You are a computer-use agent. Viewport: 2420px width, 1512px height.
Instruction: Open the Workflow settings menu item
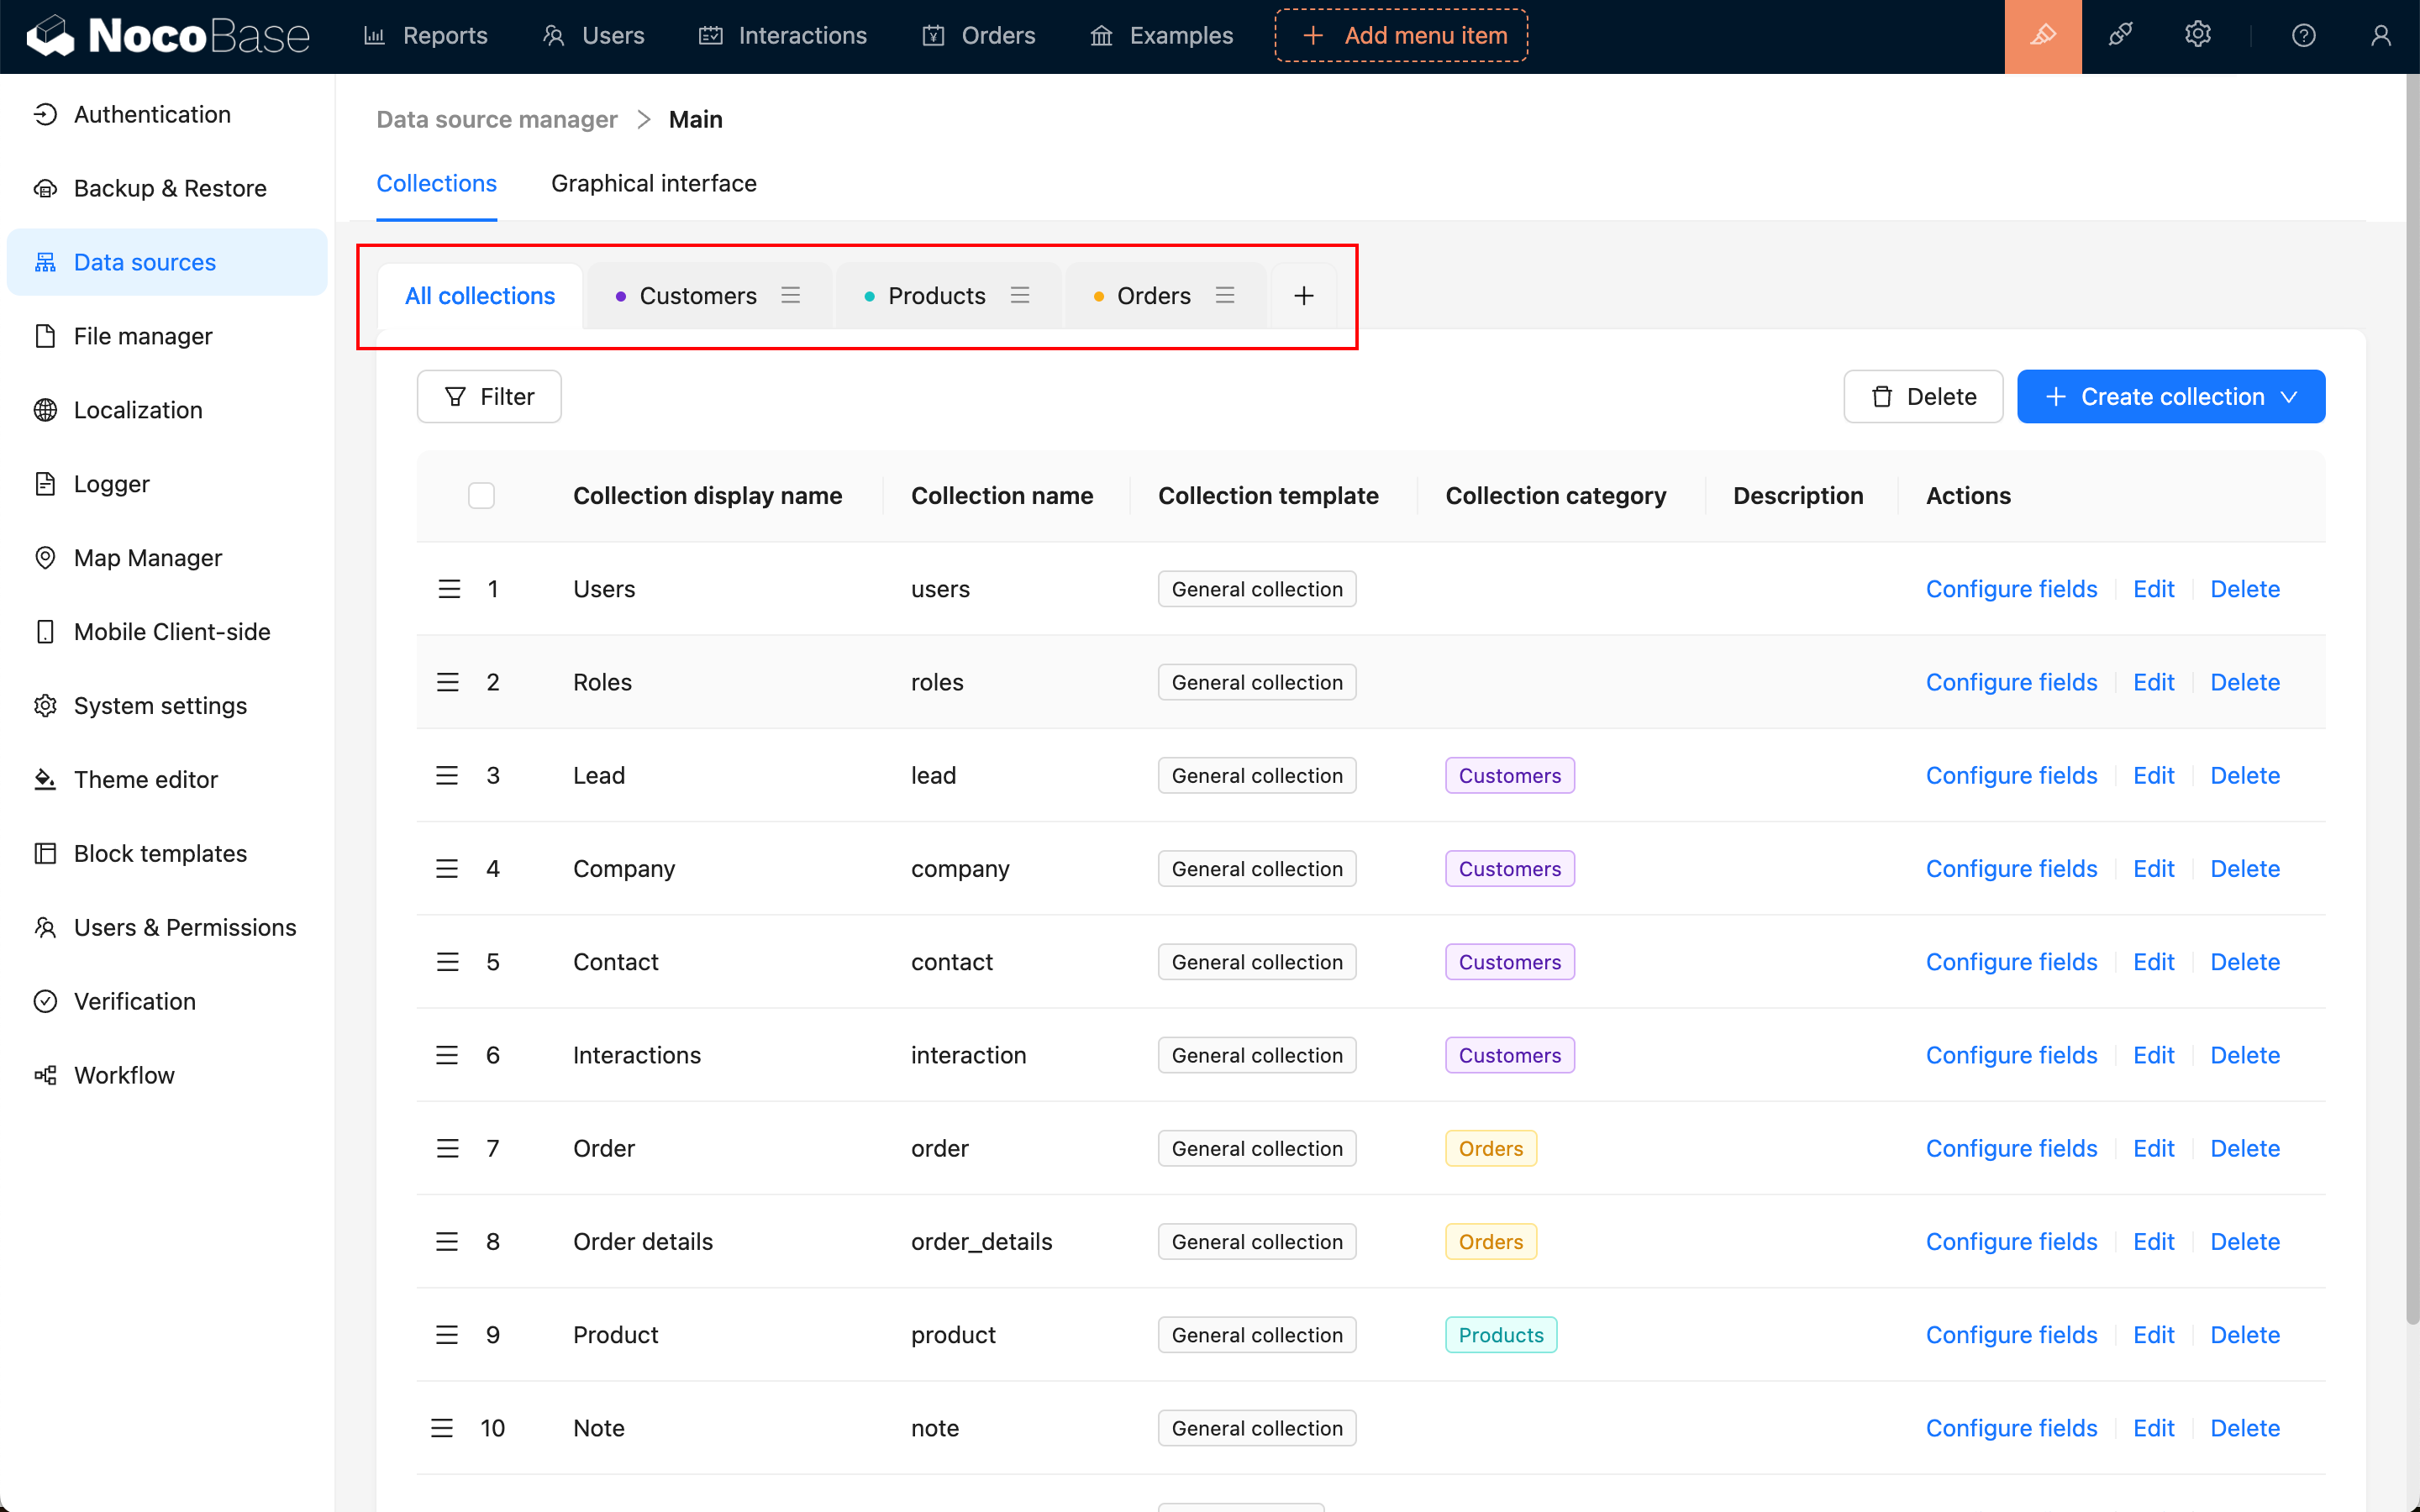[x=124, y=1075]
